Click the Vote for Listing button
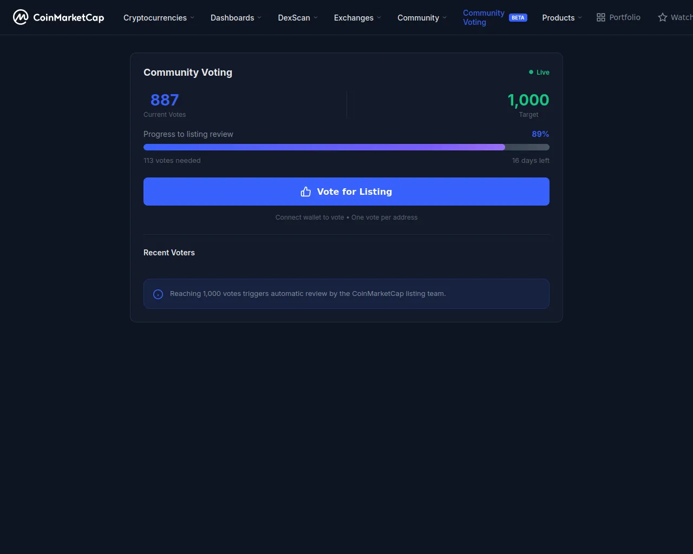Viewport: 693px width, 554px height. (x=346, y=192)
